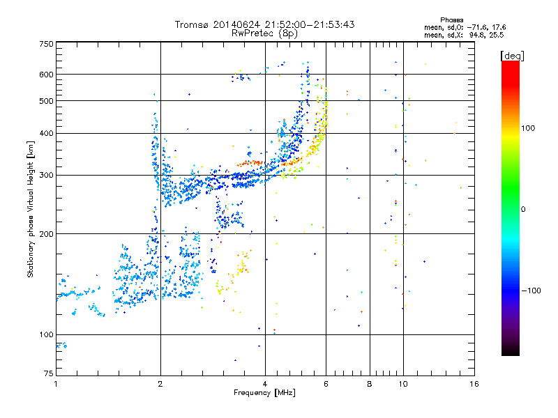The height and width of the screenshot is (418, 558).
Task: Click colorbar tick label '-100'
Action: pyautogui.click(x=531, y=291)
